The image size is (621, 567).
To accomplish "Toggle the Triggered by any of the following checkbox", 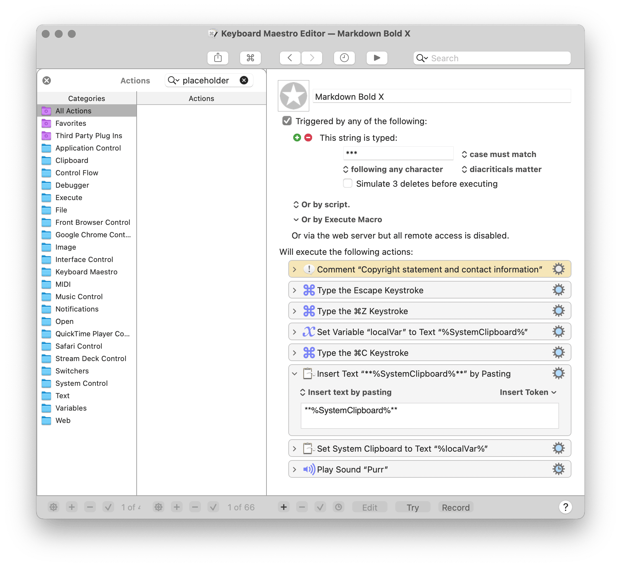I will (x=287, y=121).
